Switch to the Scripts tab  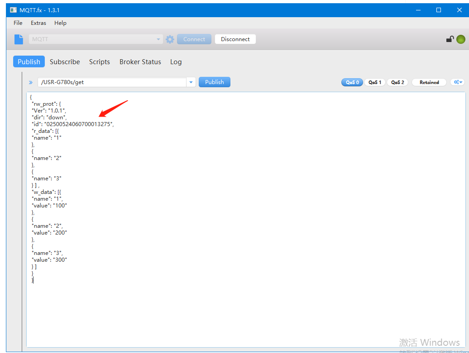tap(99, 62)
